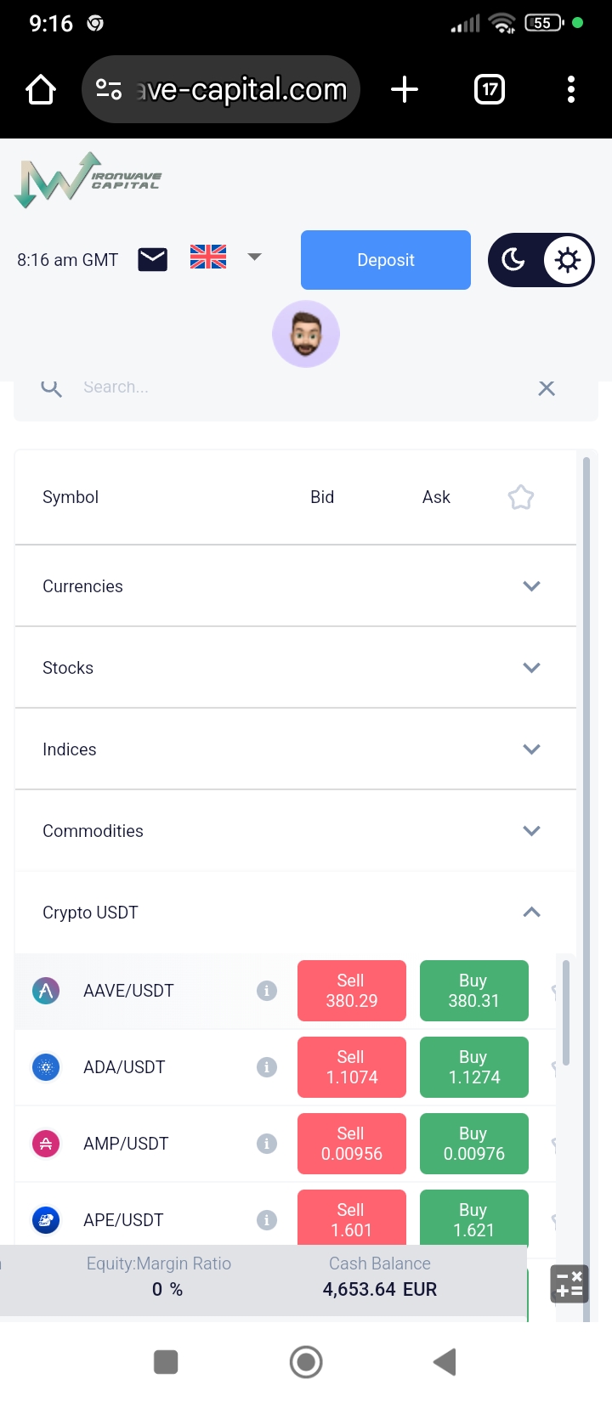Screen dimensions: 612x1402
Task: Open the language flag dropdown
Action: point(224,257)
